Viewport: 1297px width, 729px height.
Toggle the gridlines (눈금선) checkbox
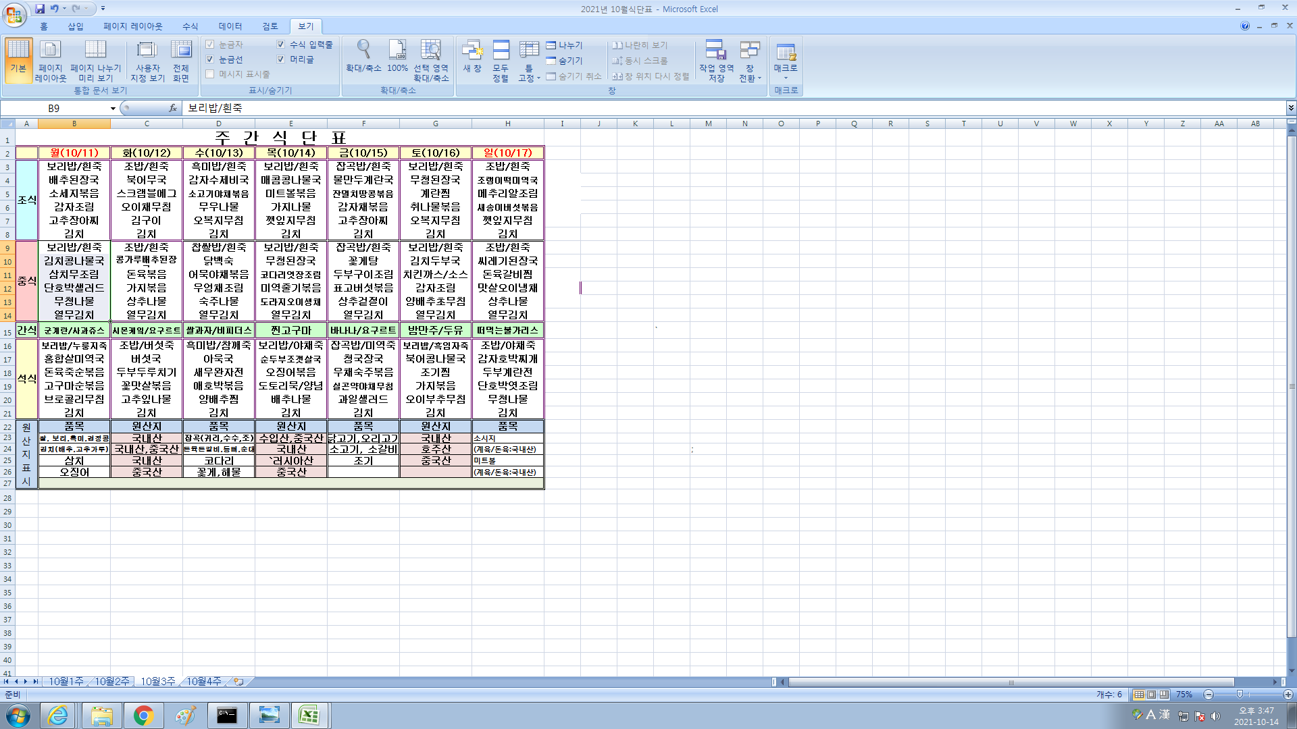tap(210, 59)
